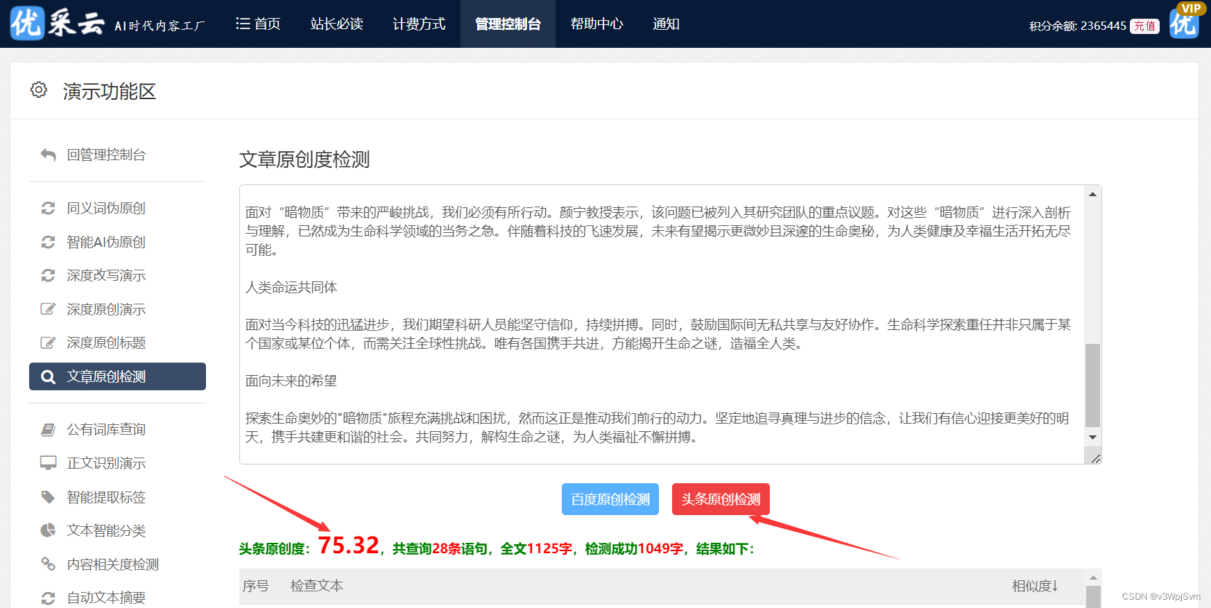Click the 面向未来的希望 line in the text

pyautogui.click(x=291, y=381)
